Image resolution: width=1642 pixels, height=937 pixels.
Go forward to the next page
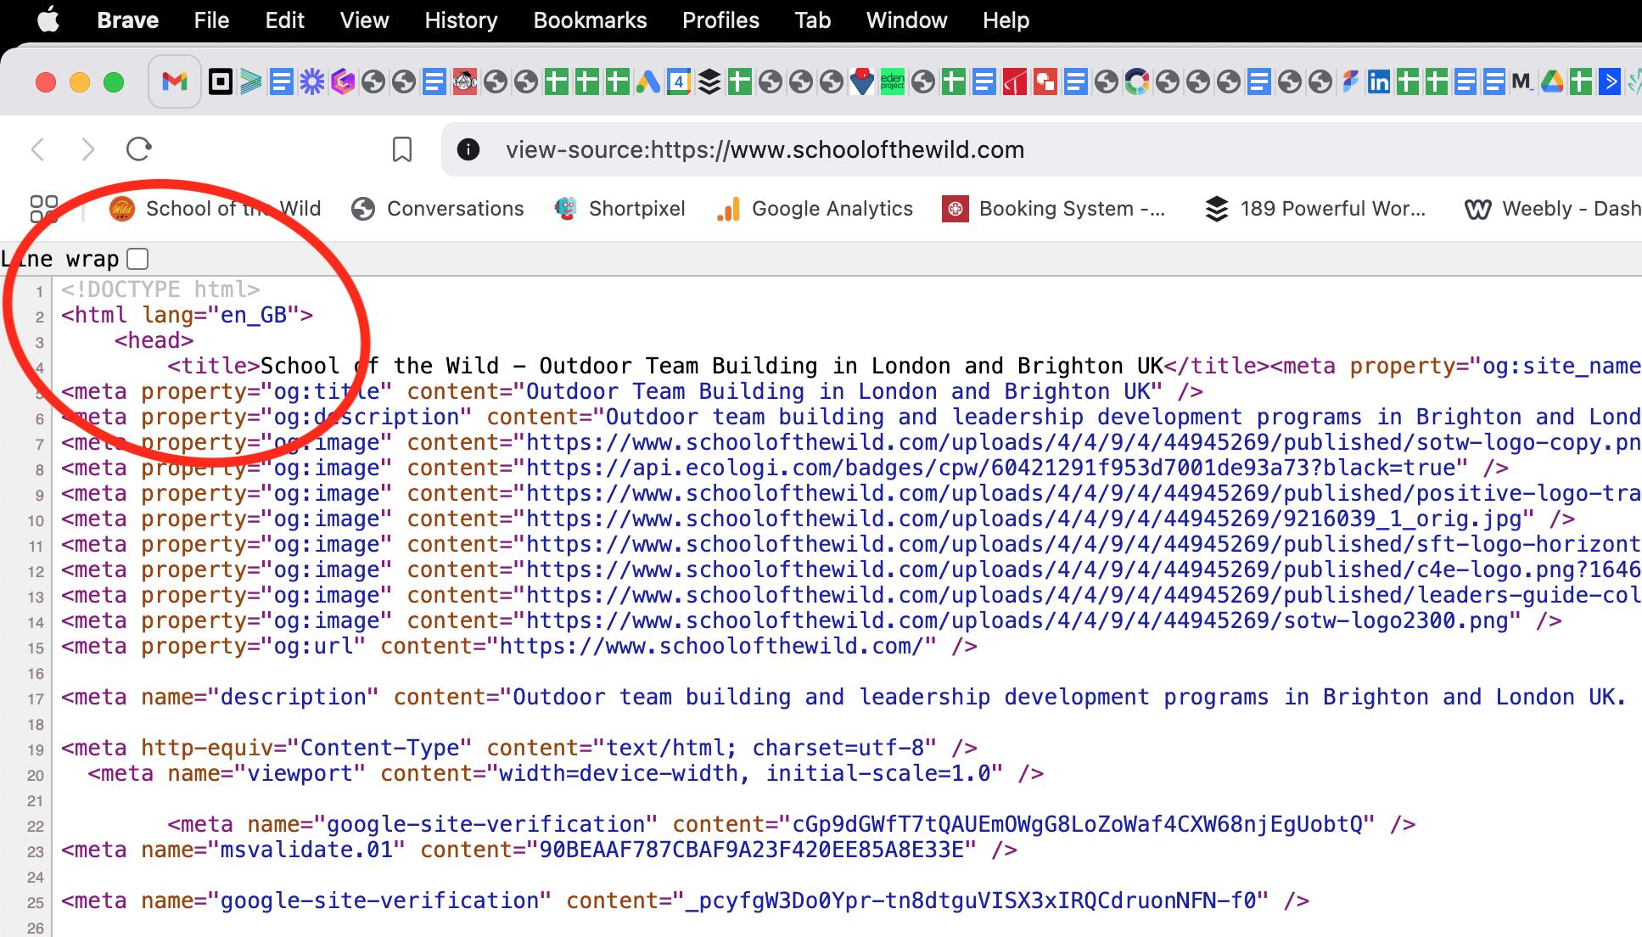click(x=87, y=149)
